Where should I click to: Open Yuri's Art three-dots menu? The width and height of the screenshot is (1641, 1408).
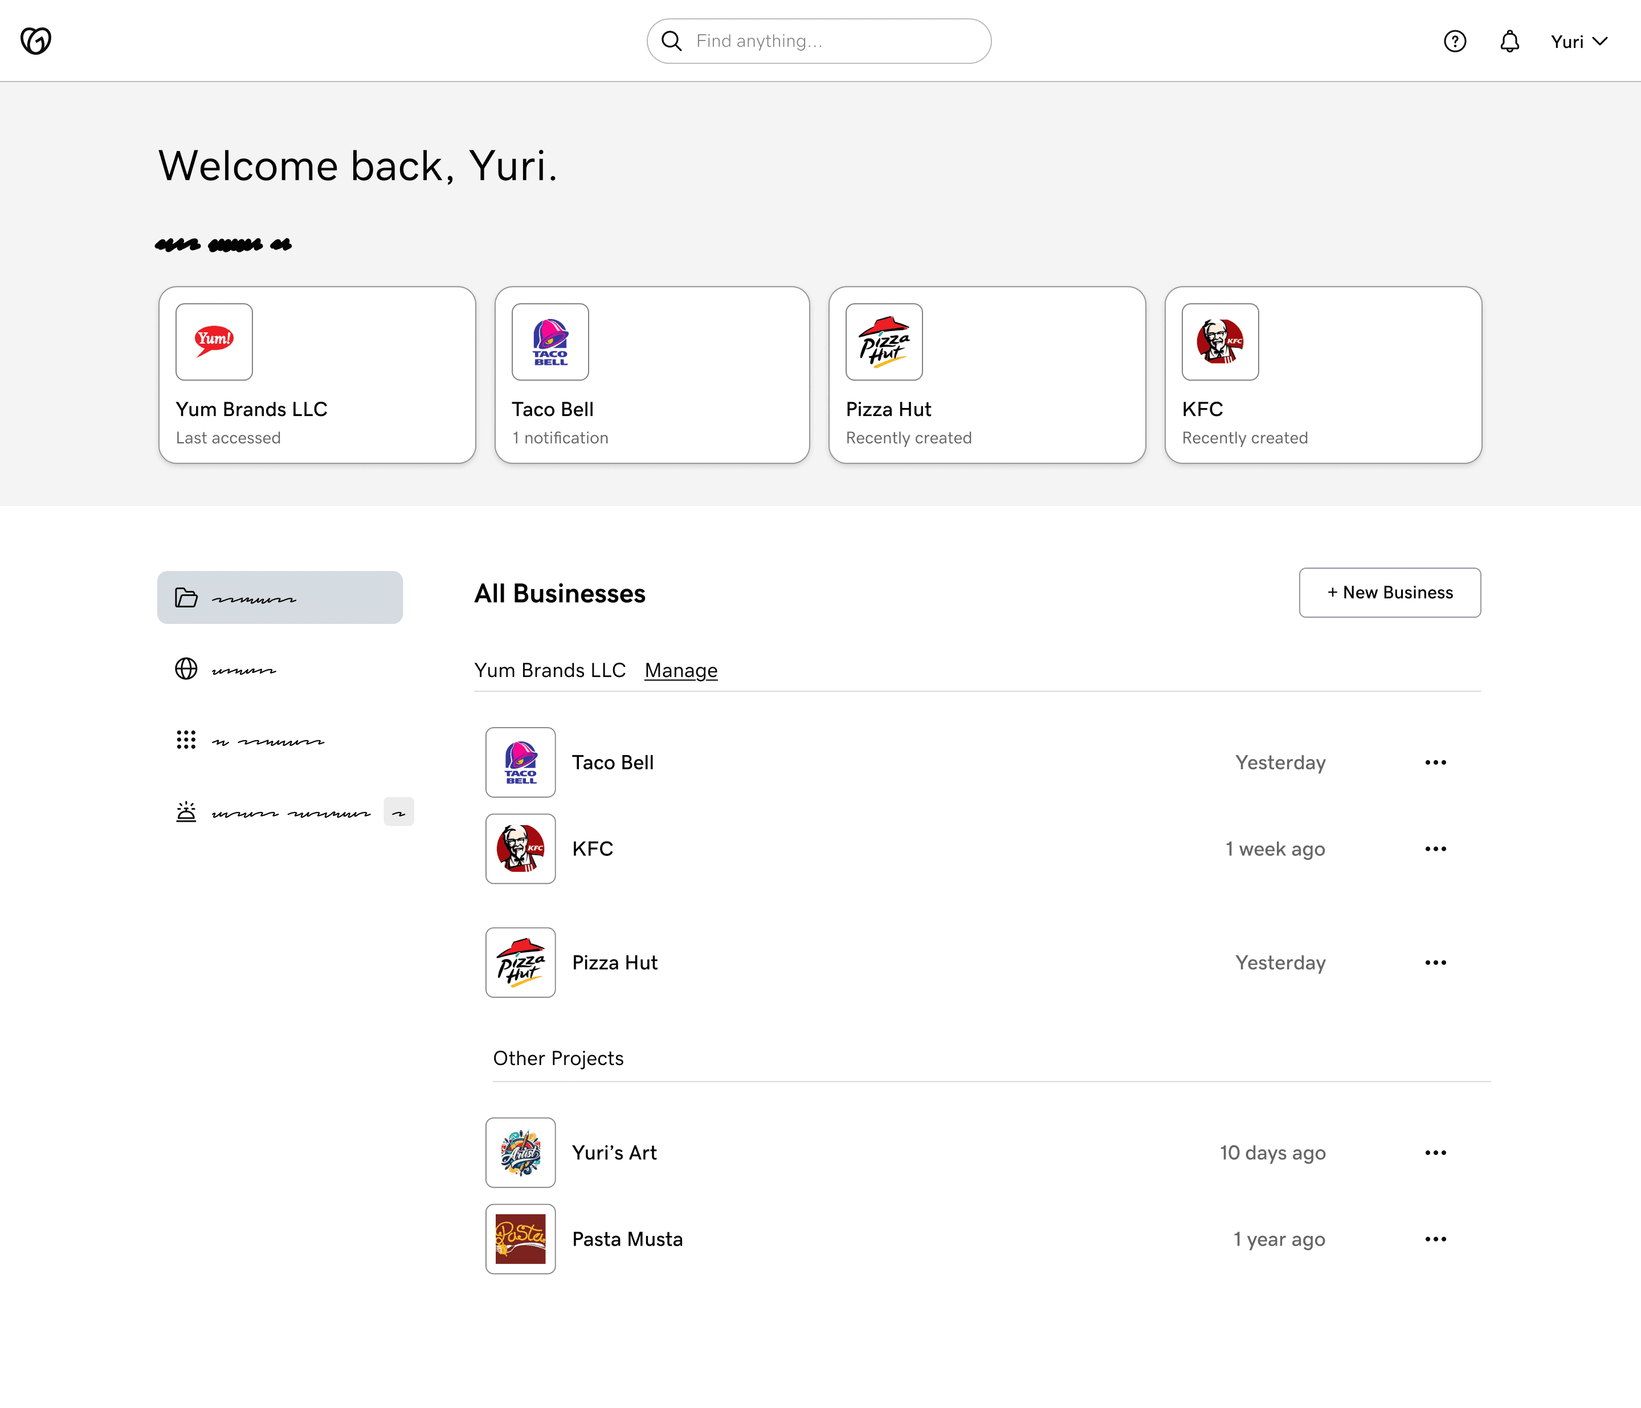[x=1435, y=1153]
